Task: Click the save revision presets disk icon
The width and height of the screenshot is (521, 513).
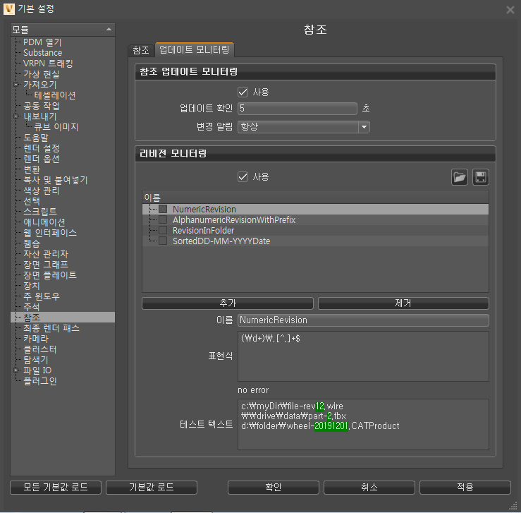Action: (x=481, y=177)
